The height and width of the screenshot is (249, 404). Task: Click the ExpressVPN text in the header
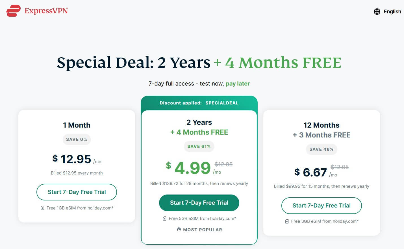click(46, 11)
